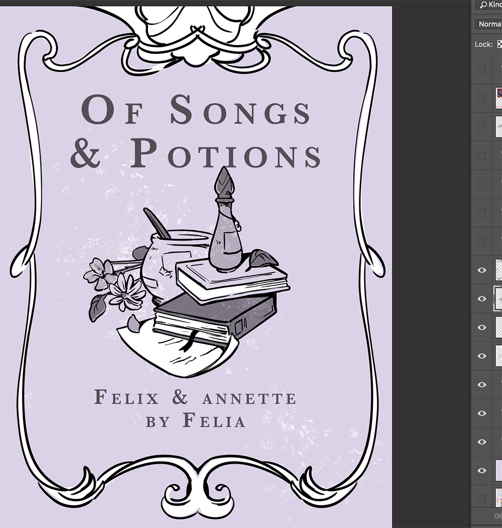Click the bottom sketch layer thumbnail with red marks
Viewport: 502px width, 528px height.
tap(498, 499)
